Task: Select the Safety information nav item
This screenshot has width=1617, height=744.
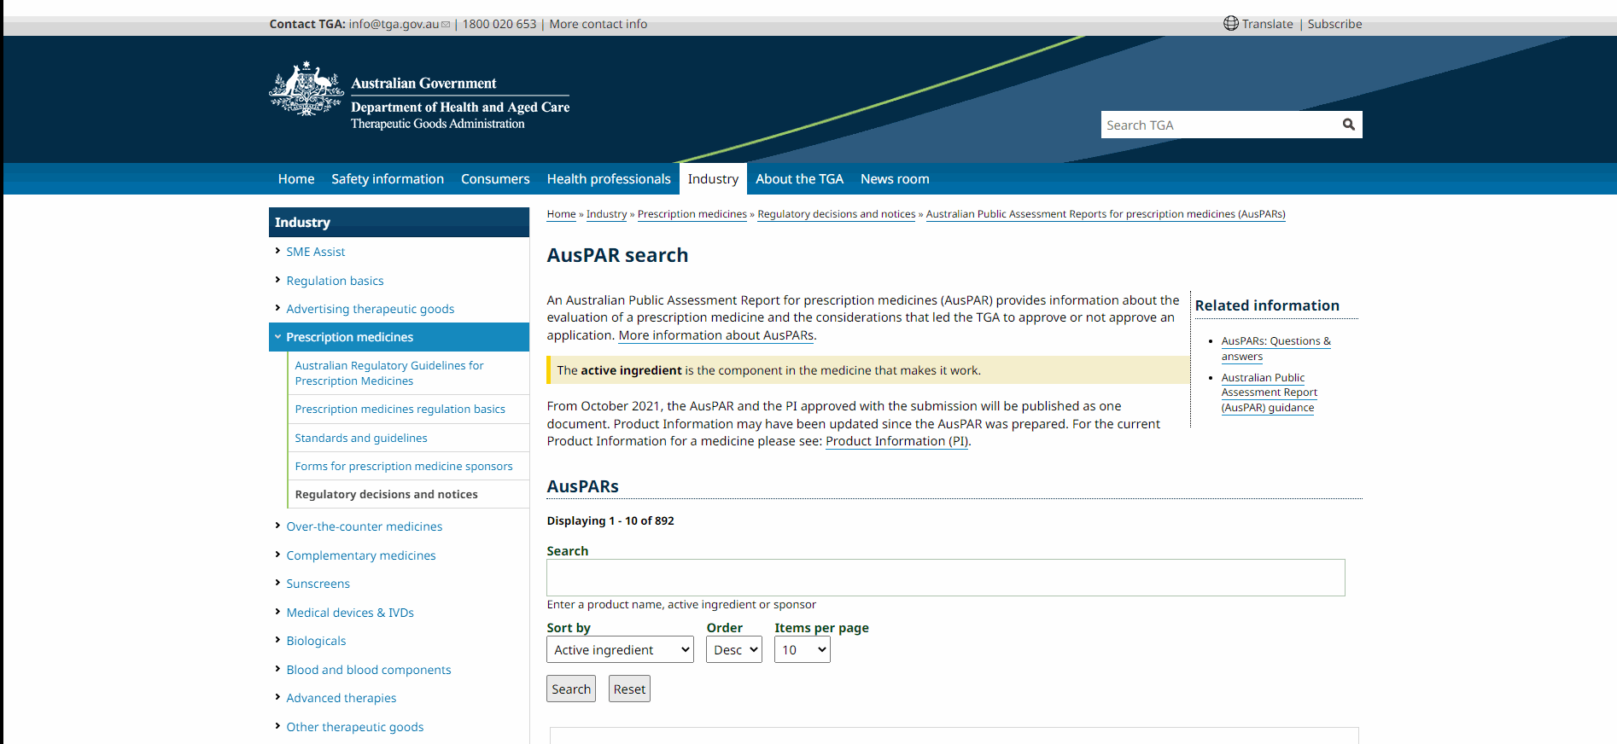Action: 388,179
